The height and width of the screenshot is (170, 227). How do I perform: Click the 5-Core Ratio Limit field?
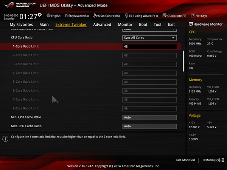click(x=149, y=82)
